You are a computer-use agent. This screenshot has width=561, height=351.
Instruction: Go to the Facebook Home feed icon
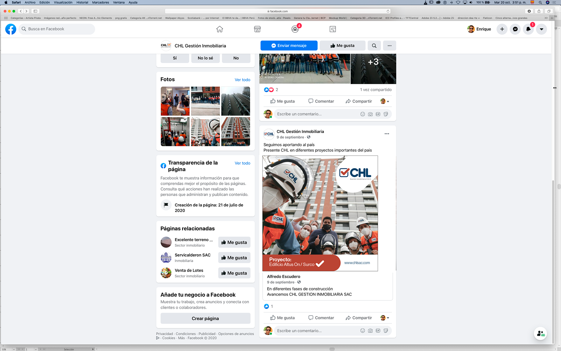(x=219, y=29)
